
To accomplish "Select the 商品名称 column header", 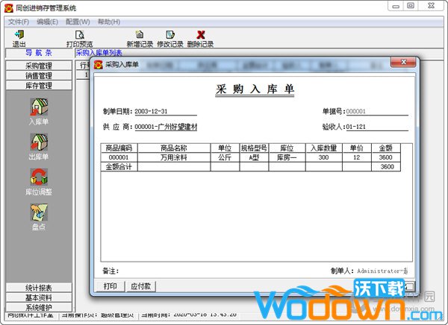I will pos(174,148).
